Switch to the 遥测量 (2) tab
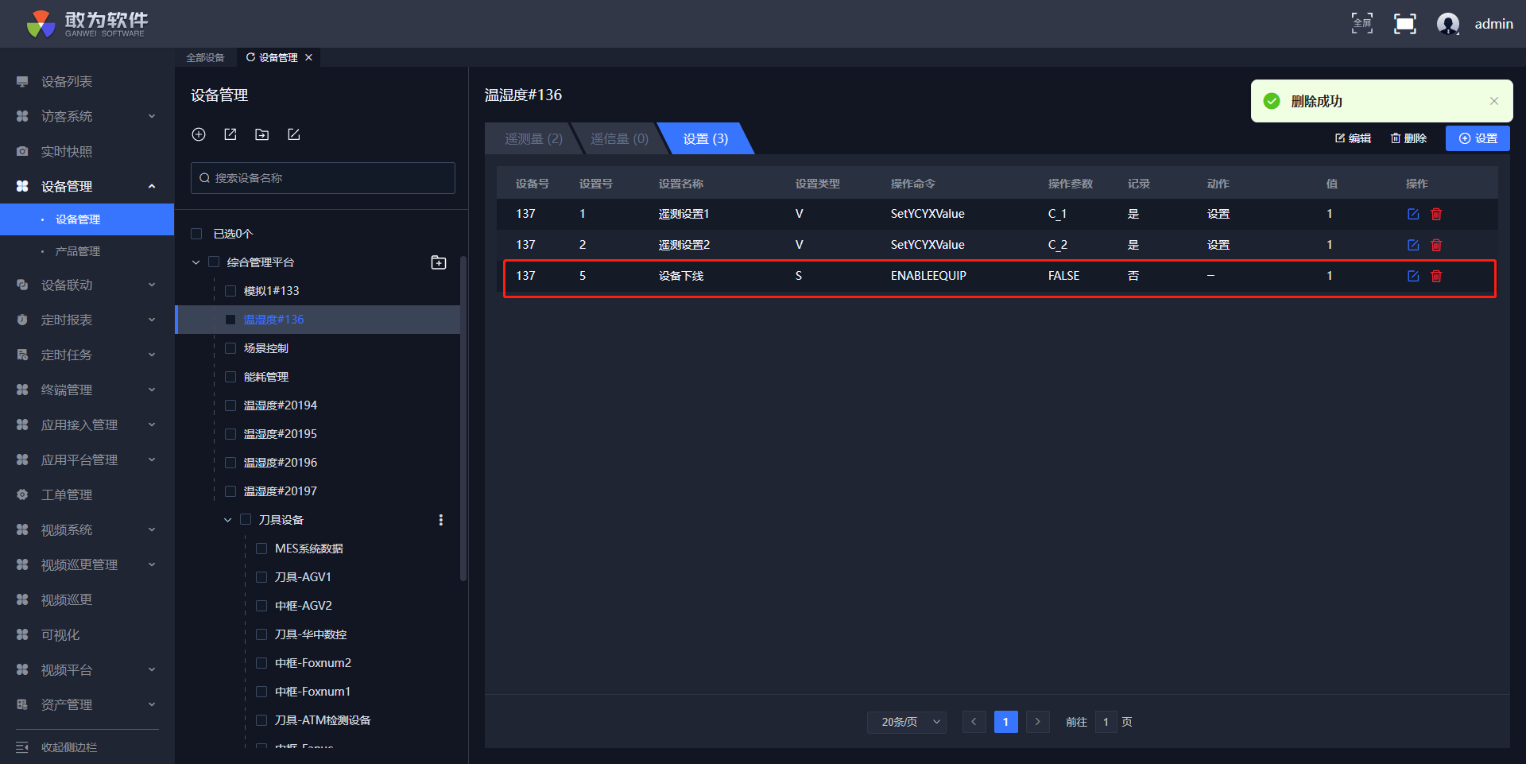1526x764 pixels. tap(533, 138)
